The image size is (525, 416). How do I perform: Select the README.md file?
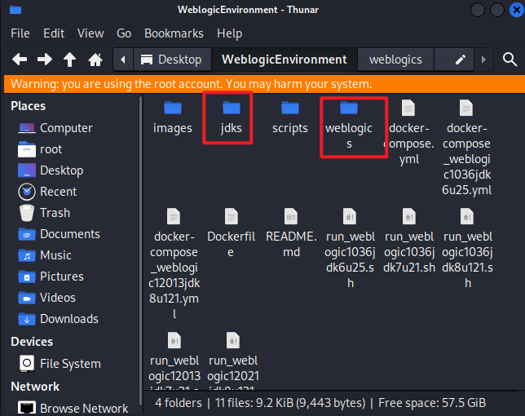(x=290, y=233)
